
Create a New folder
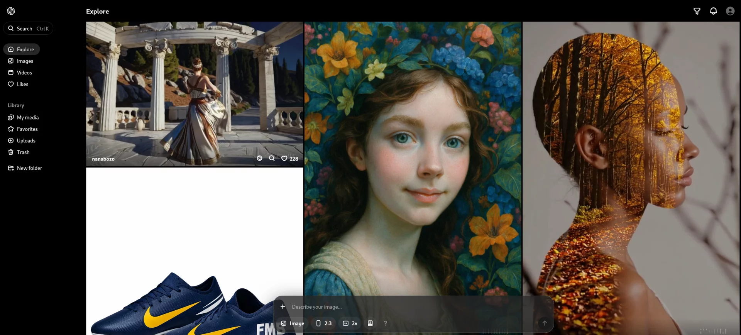(29, 168)
